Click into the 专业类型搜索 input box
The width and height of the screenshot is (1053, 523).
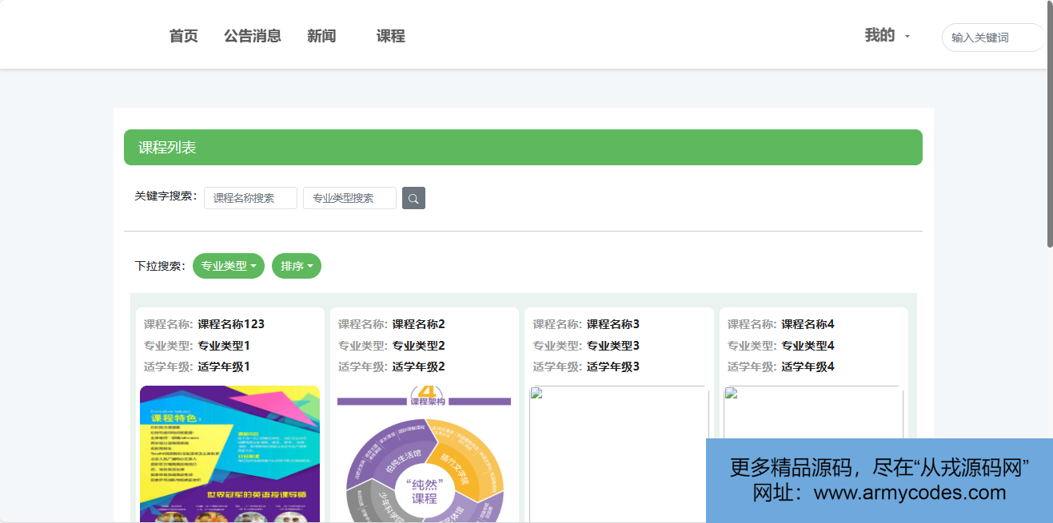coord(349,198)
